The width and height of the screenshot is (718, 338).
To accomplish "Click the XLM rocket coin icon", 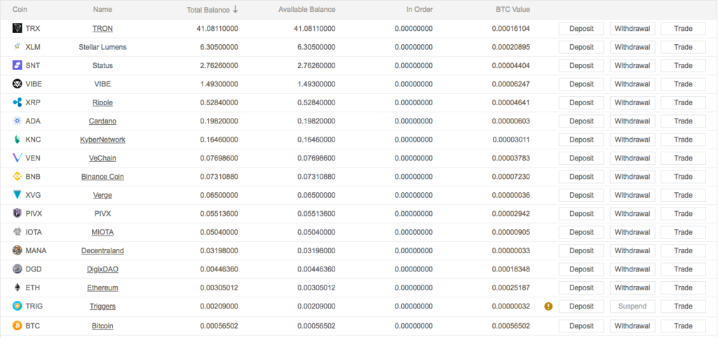I will 18,47.
